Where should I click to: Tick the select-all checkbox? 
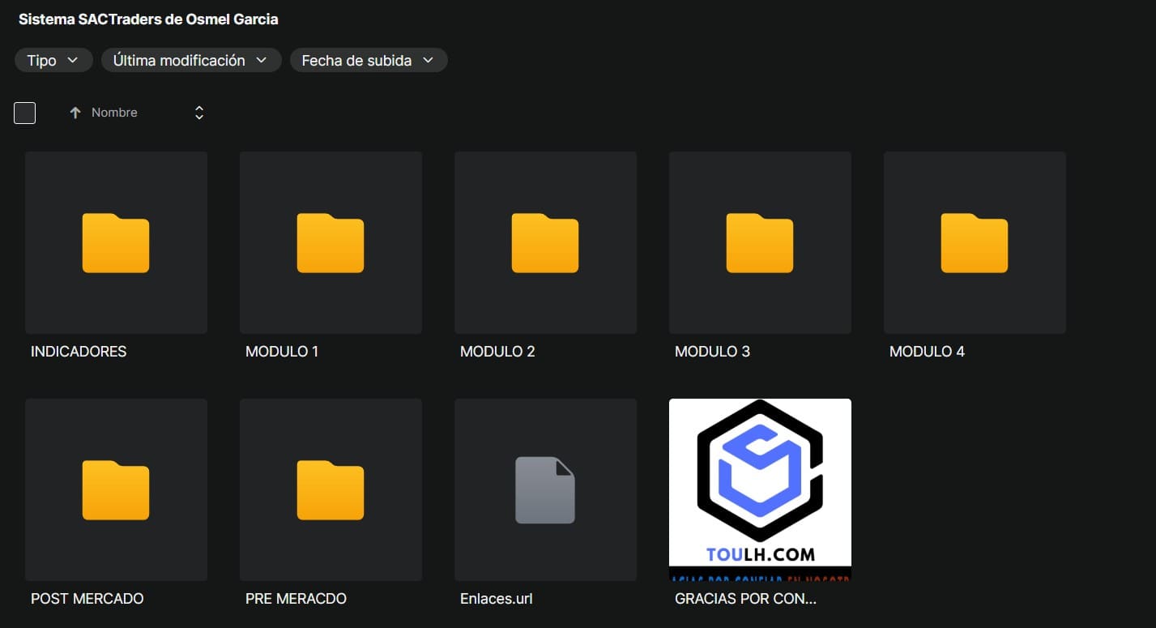click(x=25, y=113)
